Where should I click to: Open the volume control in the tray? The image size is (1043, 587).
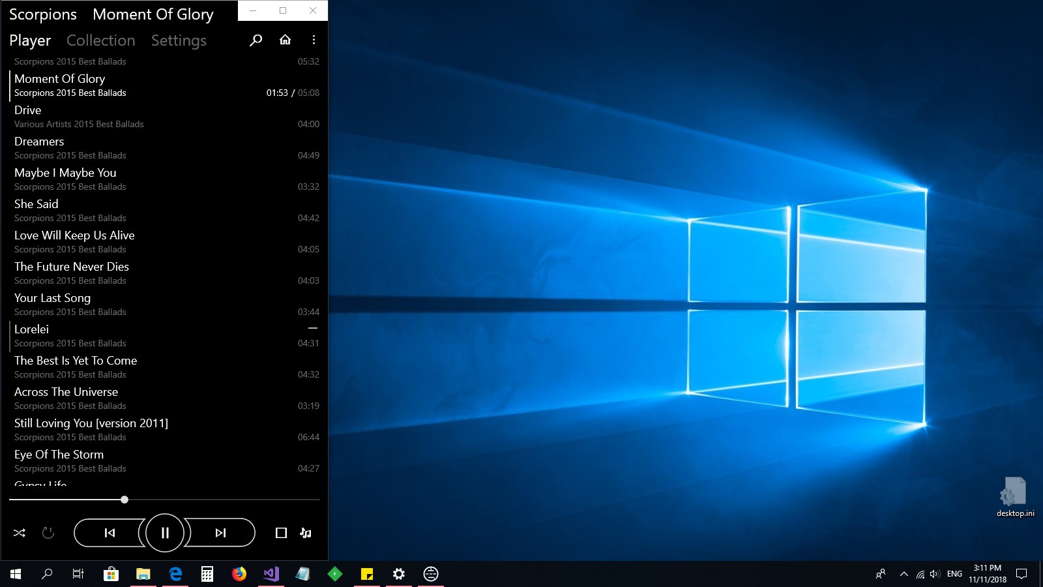935,574
